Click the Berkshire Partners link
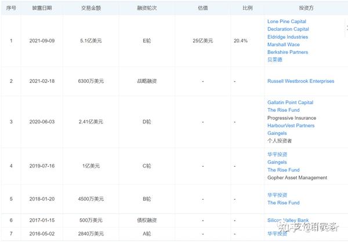 (288, 52)
